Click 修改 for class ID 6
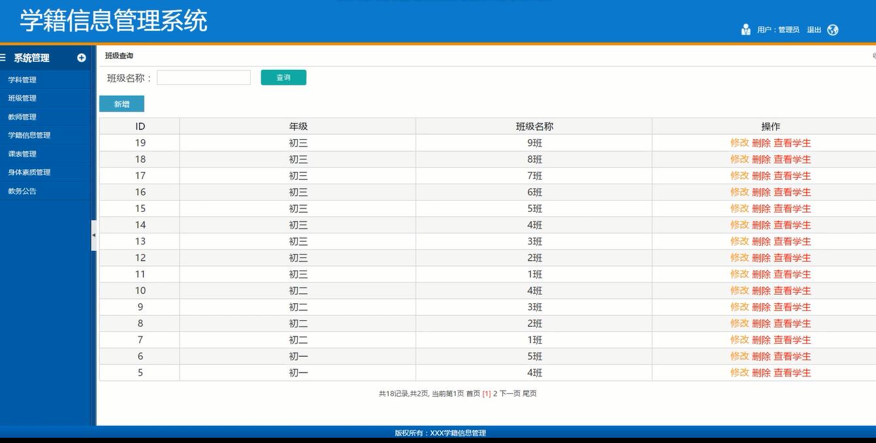 click(739, 356)
